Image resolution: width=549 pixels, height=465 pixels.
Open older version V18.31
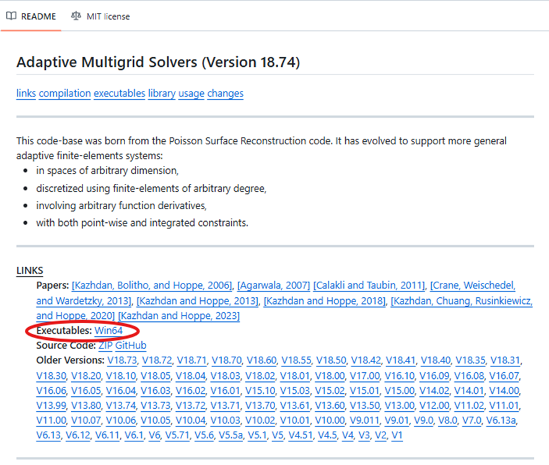click(505, 360)
